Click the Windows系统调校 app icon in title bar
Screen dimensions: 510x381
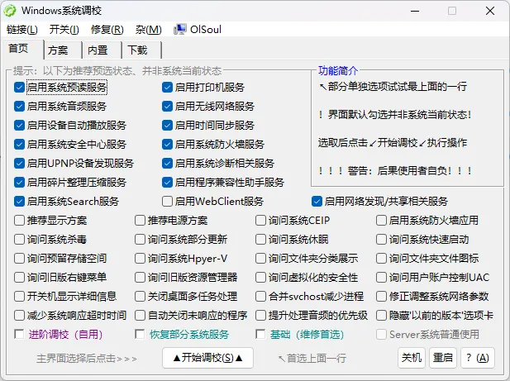tap(10, 11)
